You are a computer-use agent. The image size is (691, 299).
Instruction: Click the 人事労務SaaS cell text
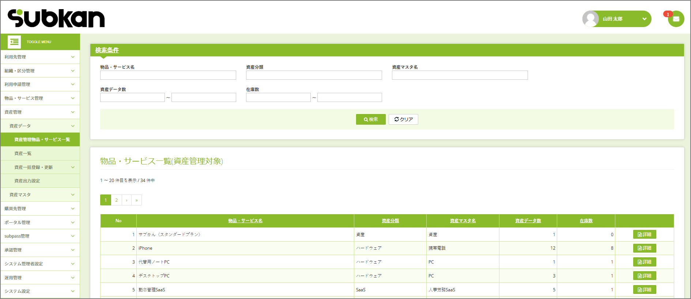[x=442, y=290]
